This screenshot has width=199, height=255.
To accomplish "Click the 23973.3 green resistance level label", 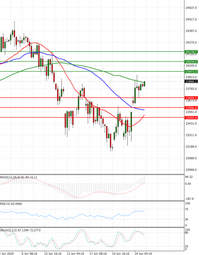I will [x=191, y=72].
